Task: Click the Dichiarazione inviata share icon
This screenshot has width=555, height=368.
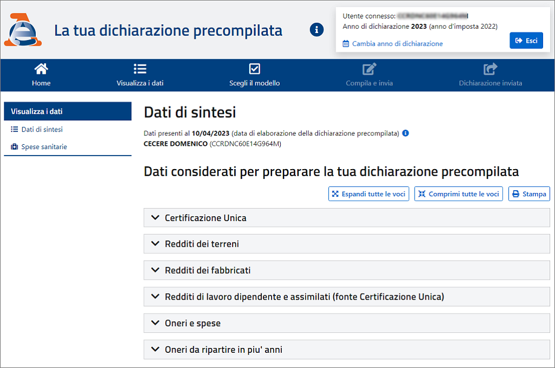Action: tap(490, 69)
